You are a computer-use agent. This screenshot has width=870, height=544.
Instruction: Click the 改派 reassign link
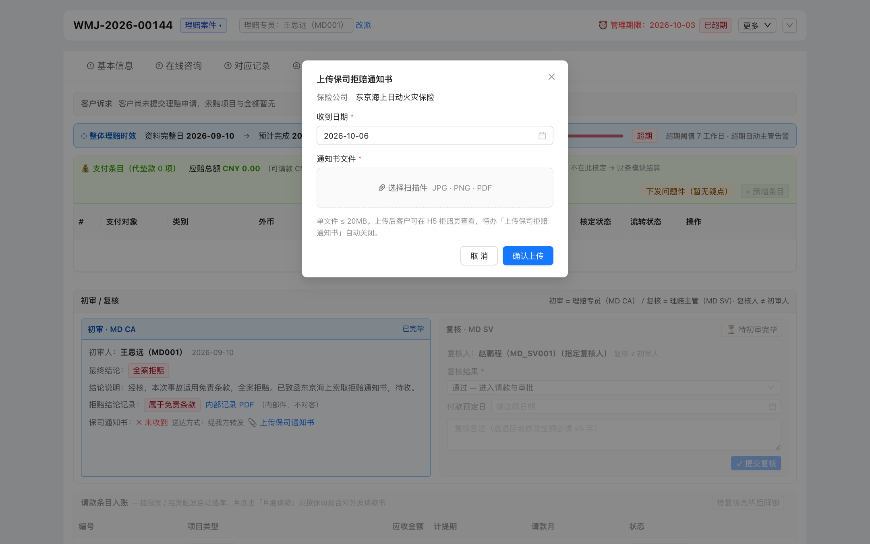point(363,25)
